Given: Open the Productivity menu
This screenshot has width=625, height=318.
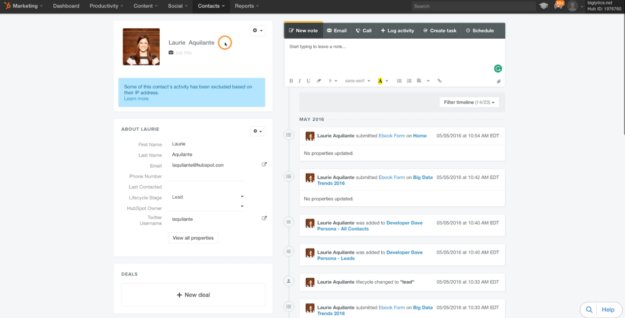Looking at the screenshot, I should click(x=106, y=6).
